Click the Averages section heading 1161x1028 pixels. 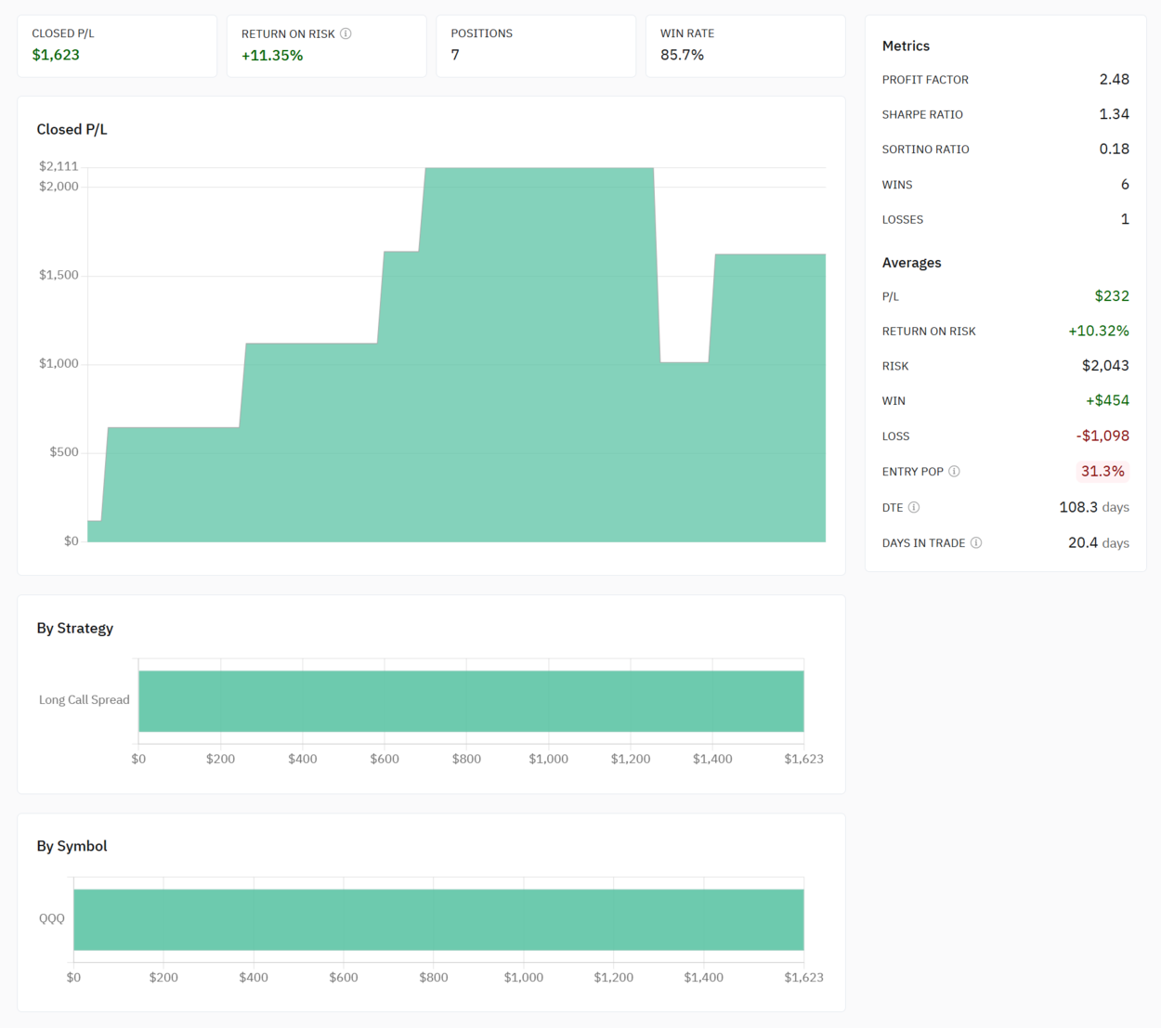[911, 263]
